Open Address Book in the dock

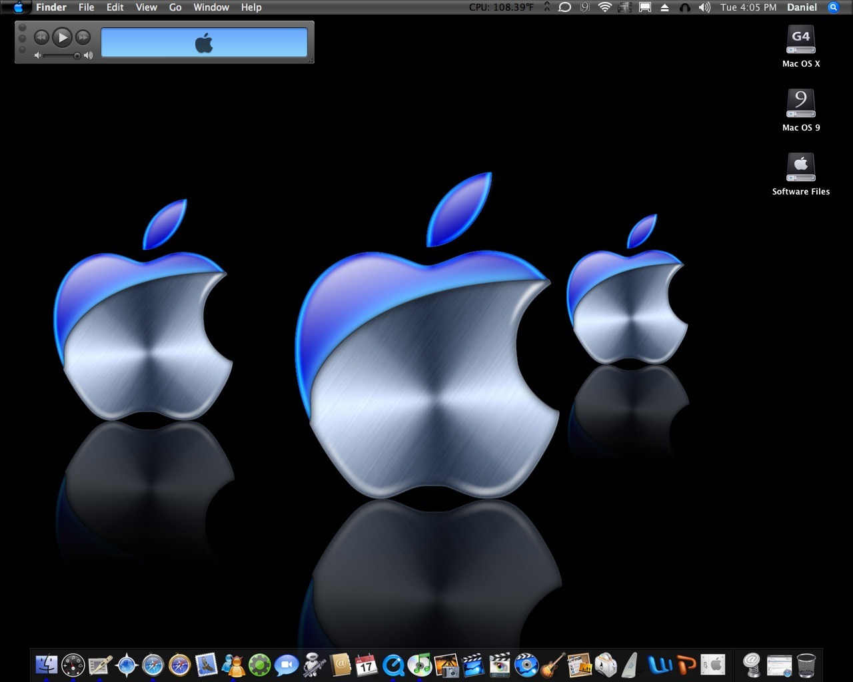coord(340,664)
